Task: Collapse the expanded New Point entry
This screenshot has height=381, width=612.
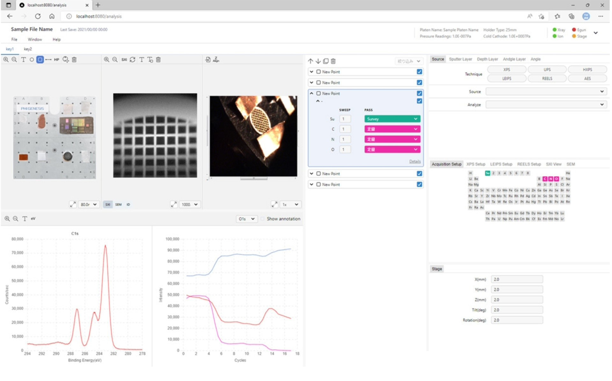Action: 311,94
